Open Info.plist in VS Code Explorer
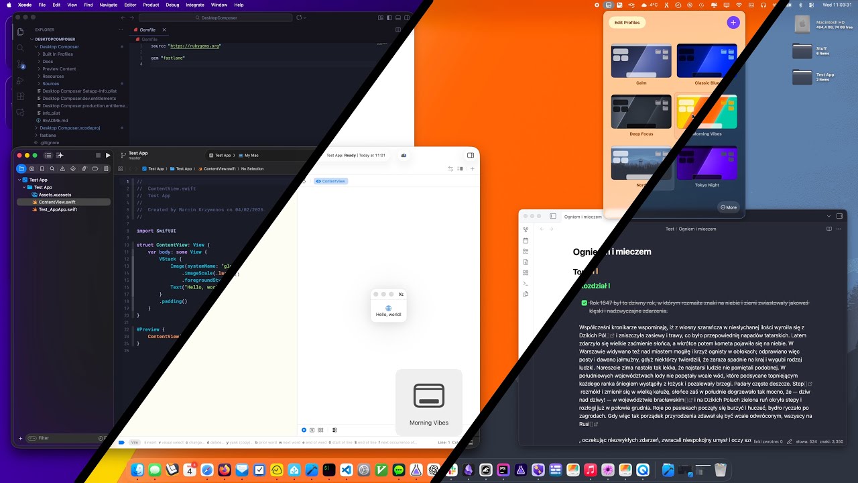Viewport: 858px width, 483px height. tap(51, 113)
